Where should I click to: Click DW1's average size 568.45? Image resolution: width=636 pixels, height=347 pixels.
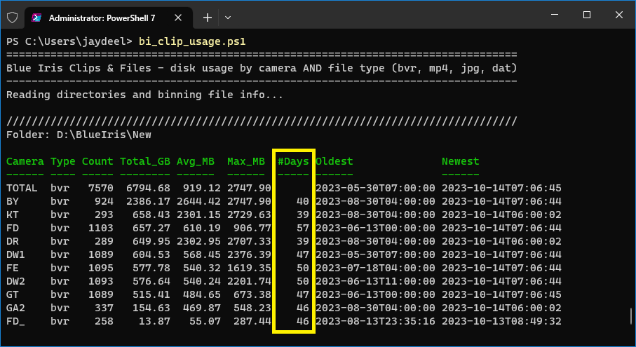[x=201, y=254]
